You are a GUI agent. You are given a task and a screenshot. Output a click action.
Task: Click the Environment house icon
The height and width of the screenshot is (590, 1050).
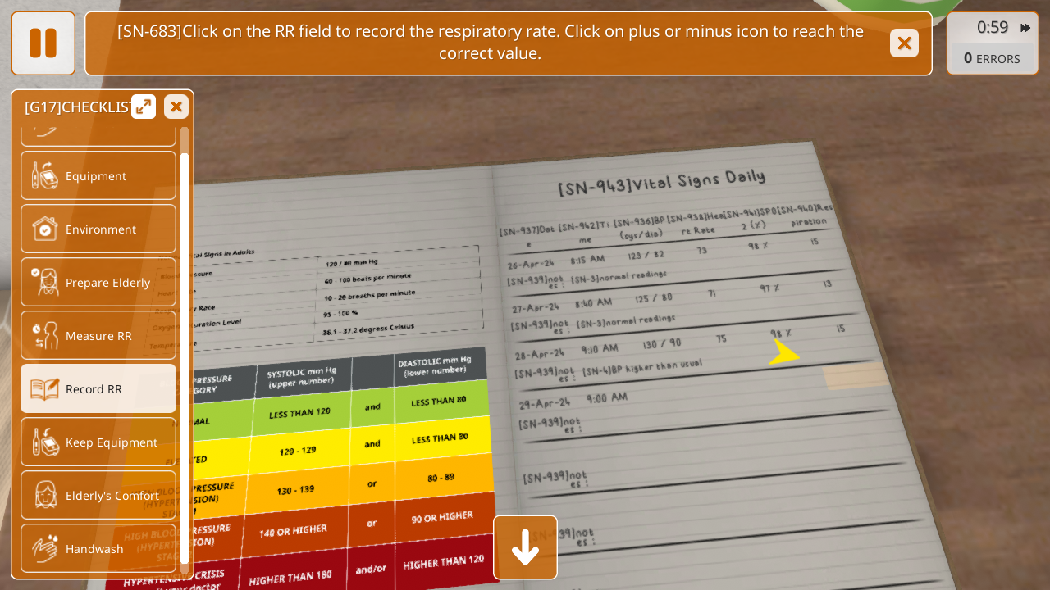tap(45, 229)
